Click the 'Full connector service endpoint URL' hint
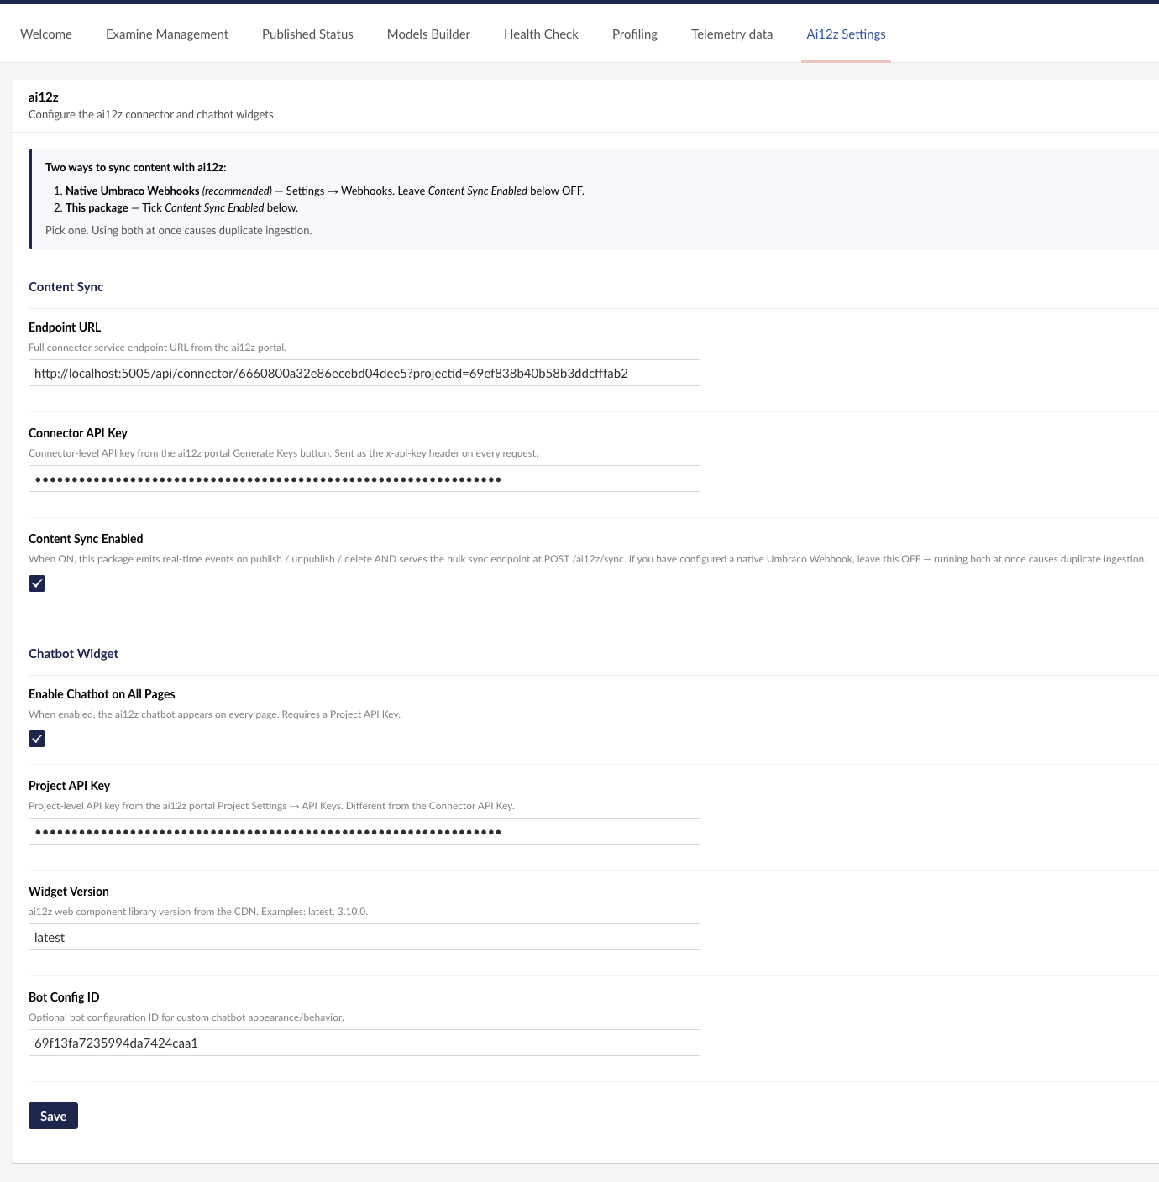This screenshot has width=1159, height=1182. 158,348
